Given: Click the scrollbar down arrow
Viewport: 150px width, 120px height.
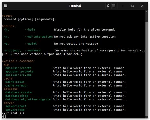Looking at the screenshot, I should tap(147, 117).
